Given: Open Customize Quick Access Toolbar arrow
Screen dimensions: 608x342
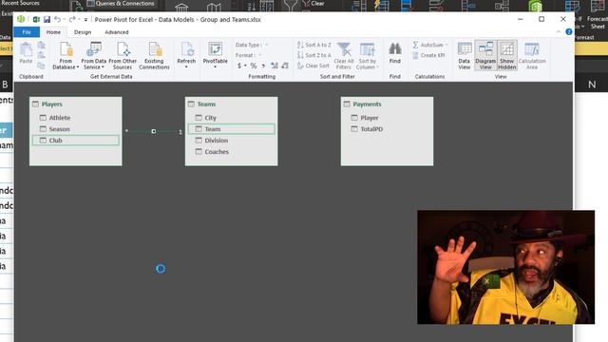Looking at the screenshot, I should tap(85, 20).
